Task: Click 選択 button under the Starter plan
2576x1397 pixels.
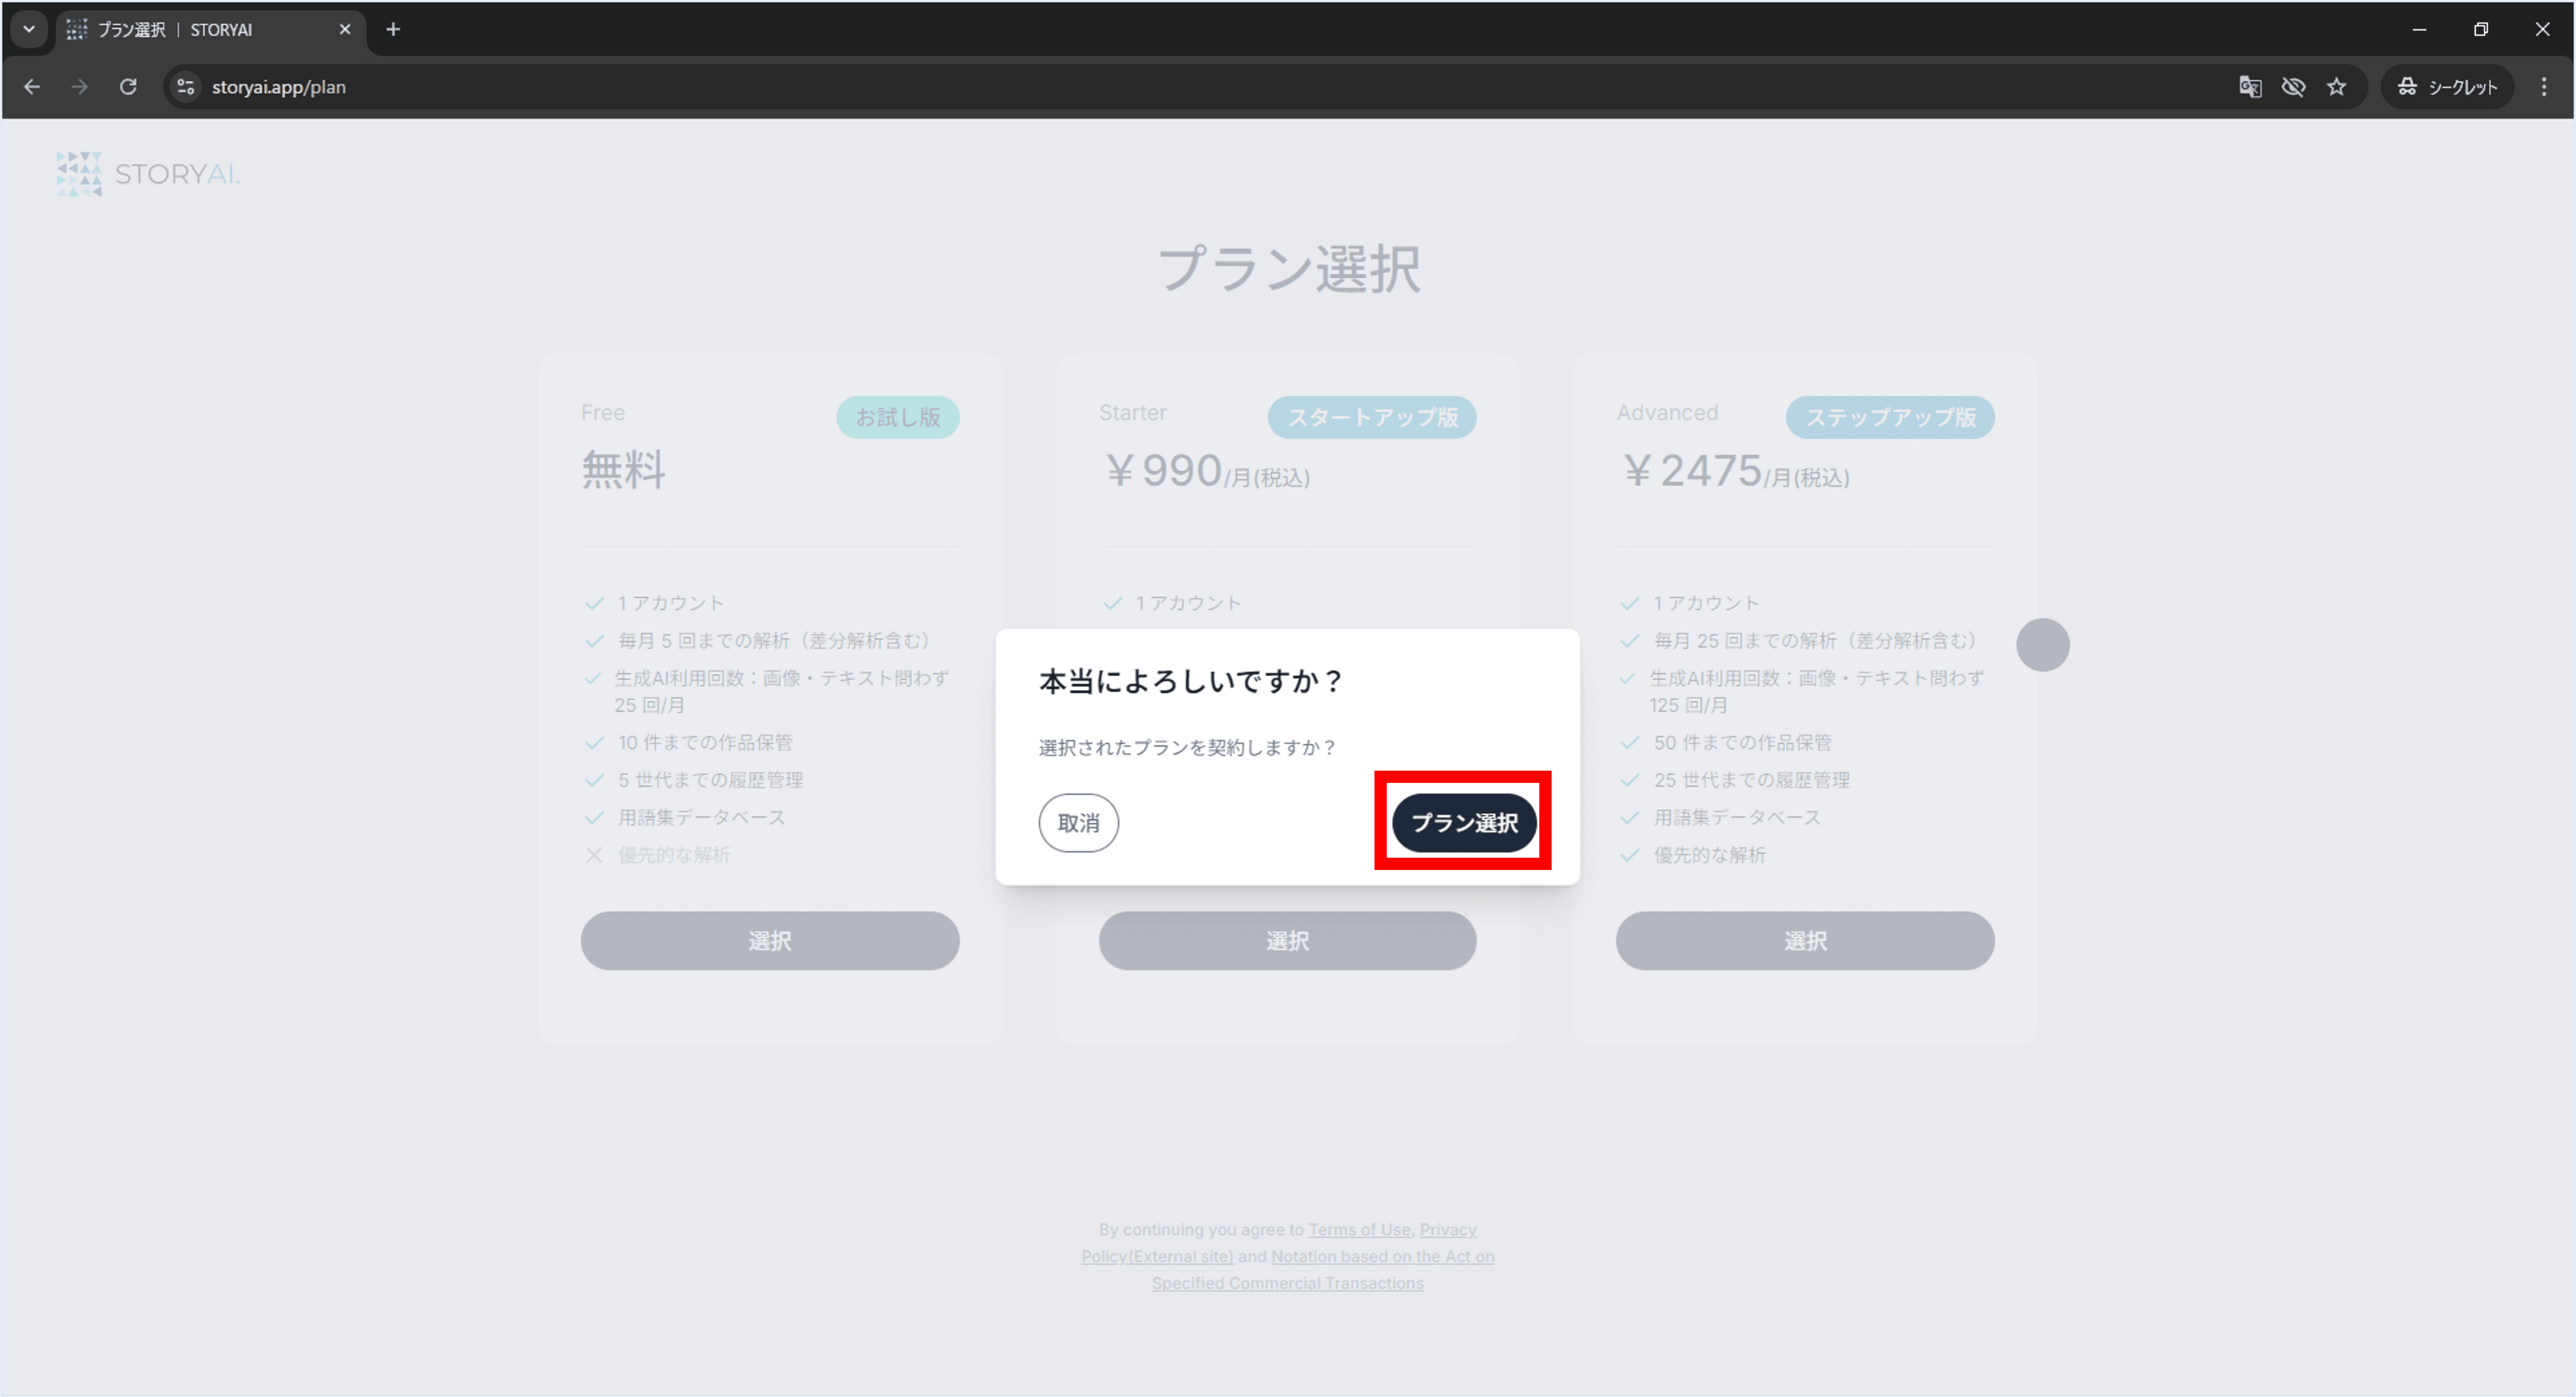Action: 1287,940
